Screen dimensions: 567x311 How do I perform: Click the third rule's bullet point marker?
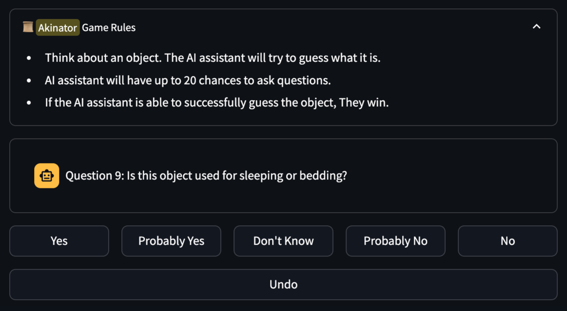point(29,103)
